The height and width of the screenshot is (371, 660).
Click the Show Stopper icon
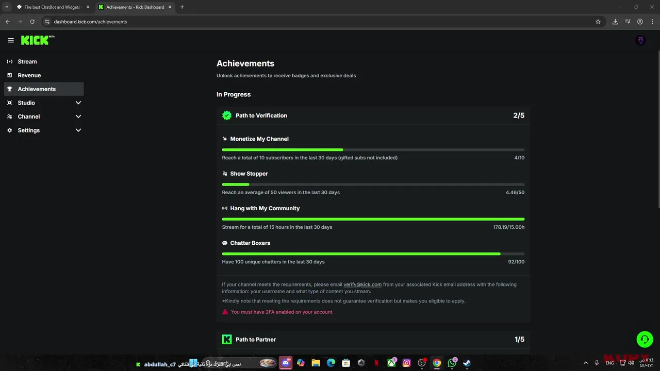225,174
